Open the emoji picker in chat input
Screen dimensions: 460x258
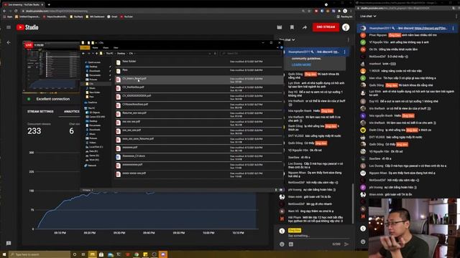pyautogui.click(x=282, y=244)
